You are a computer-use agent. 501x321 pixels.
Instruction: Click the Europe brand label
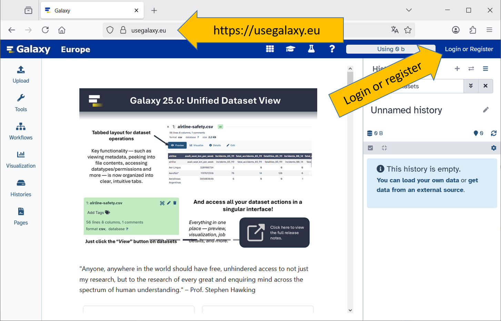tap(76, 49)
